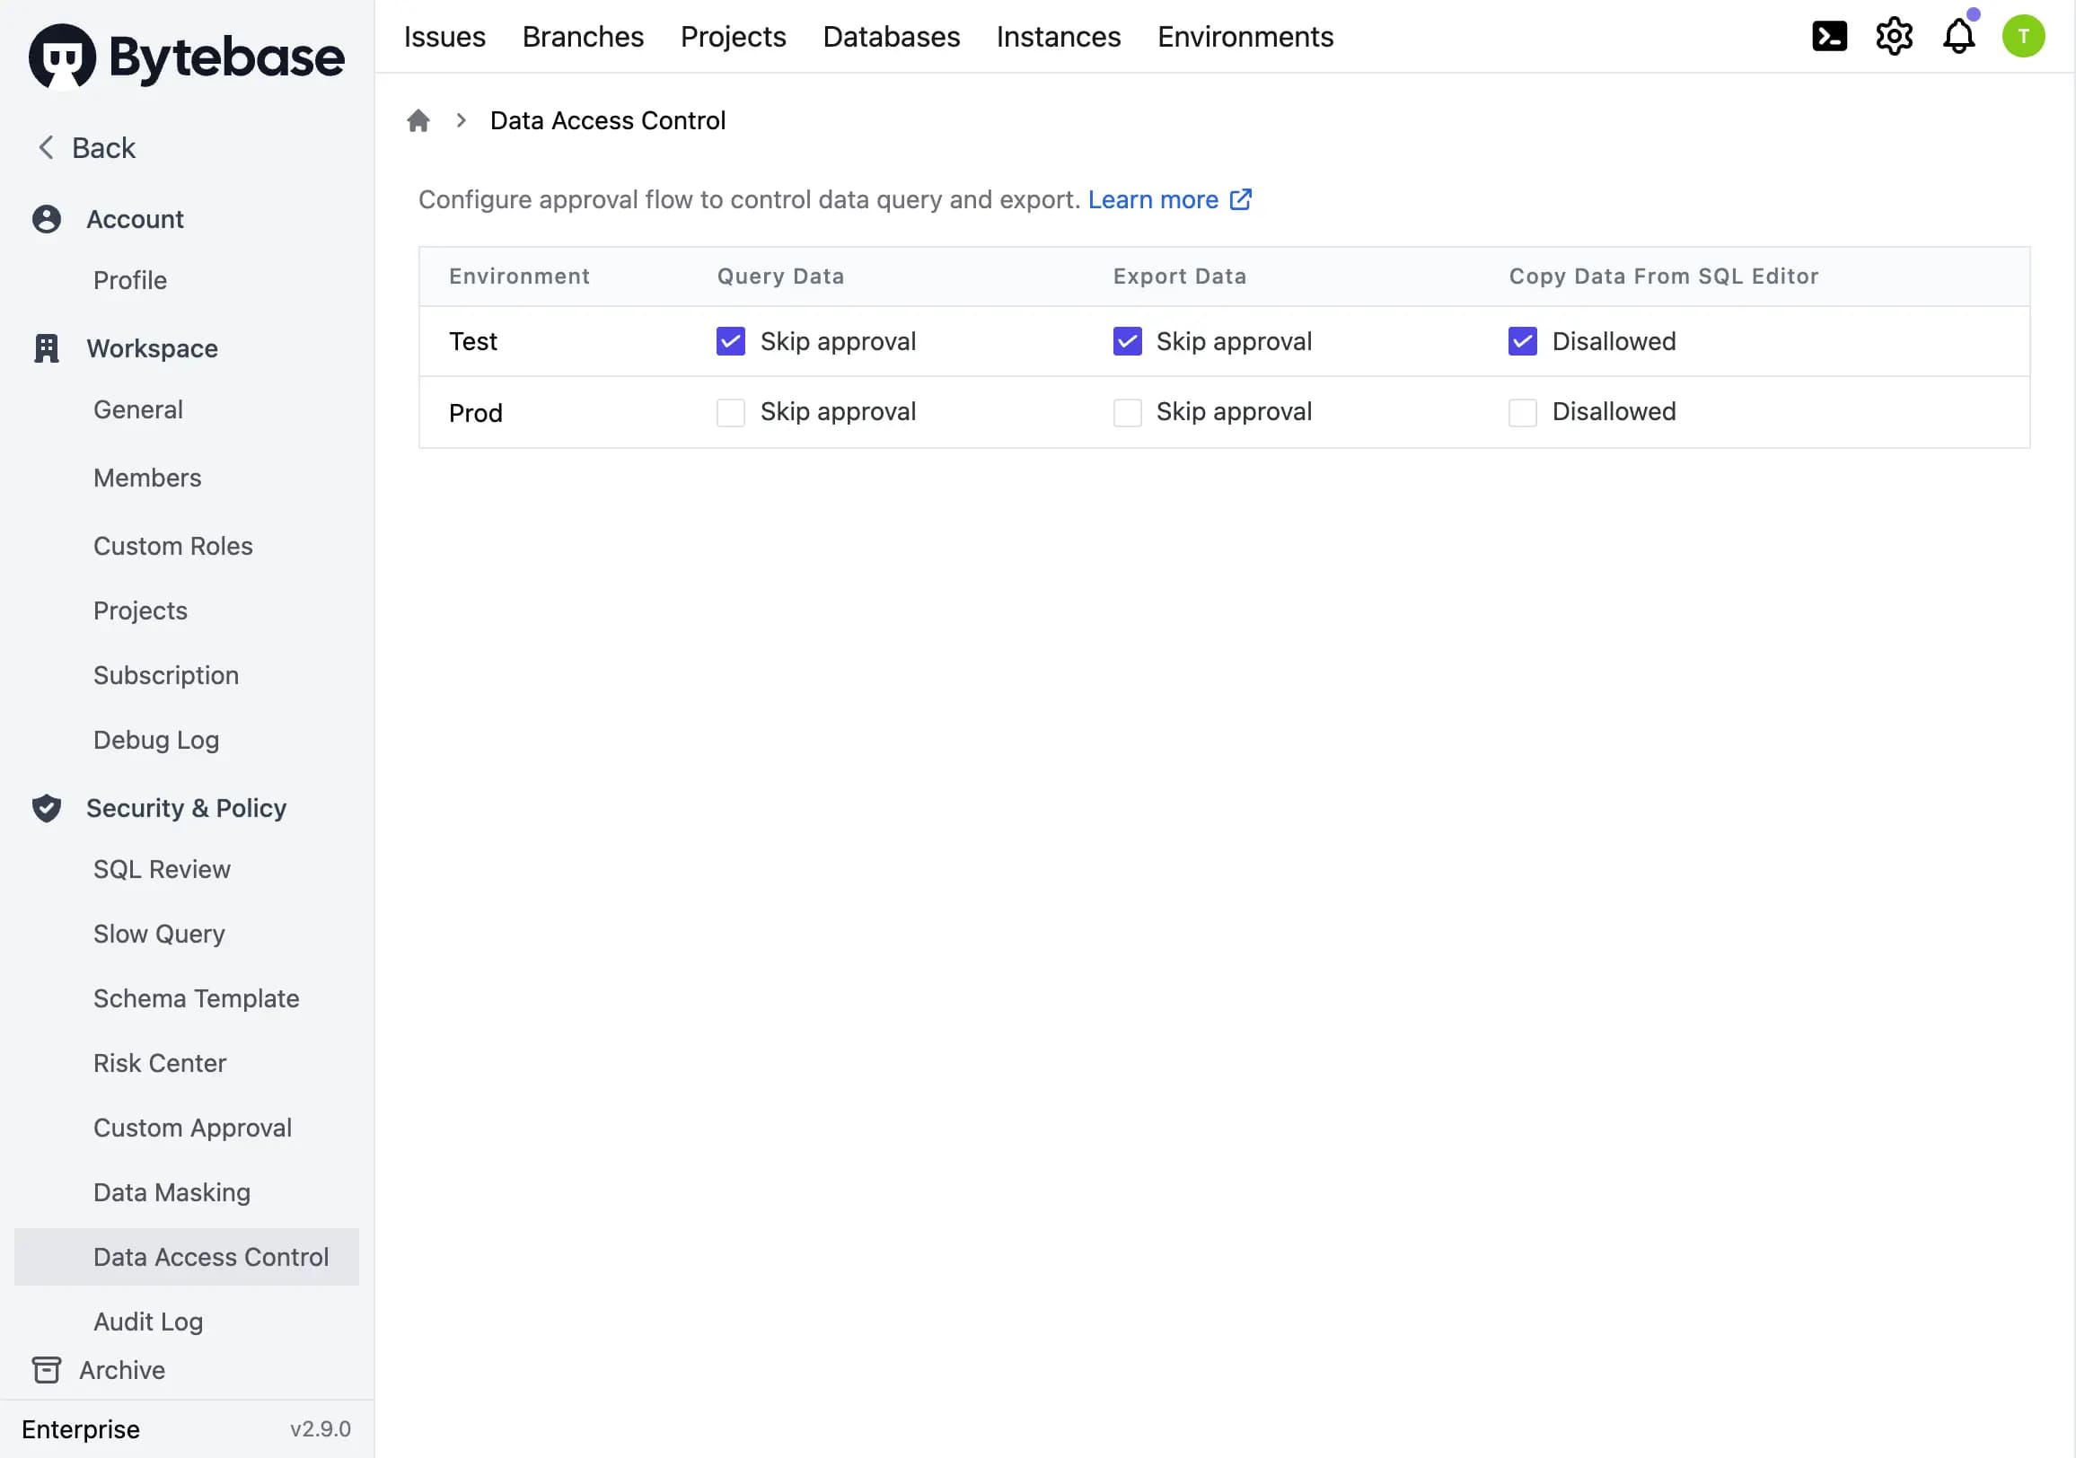The height and width of the screenshot is (1458, 2076).
Task: Toggle Skip approval for Test Query Data
Action: coord(730,341)
